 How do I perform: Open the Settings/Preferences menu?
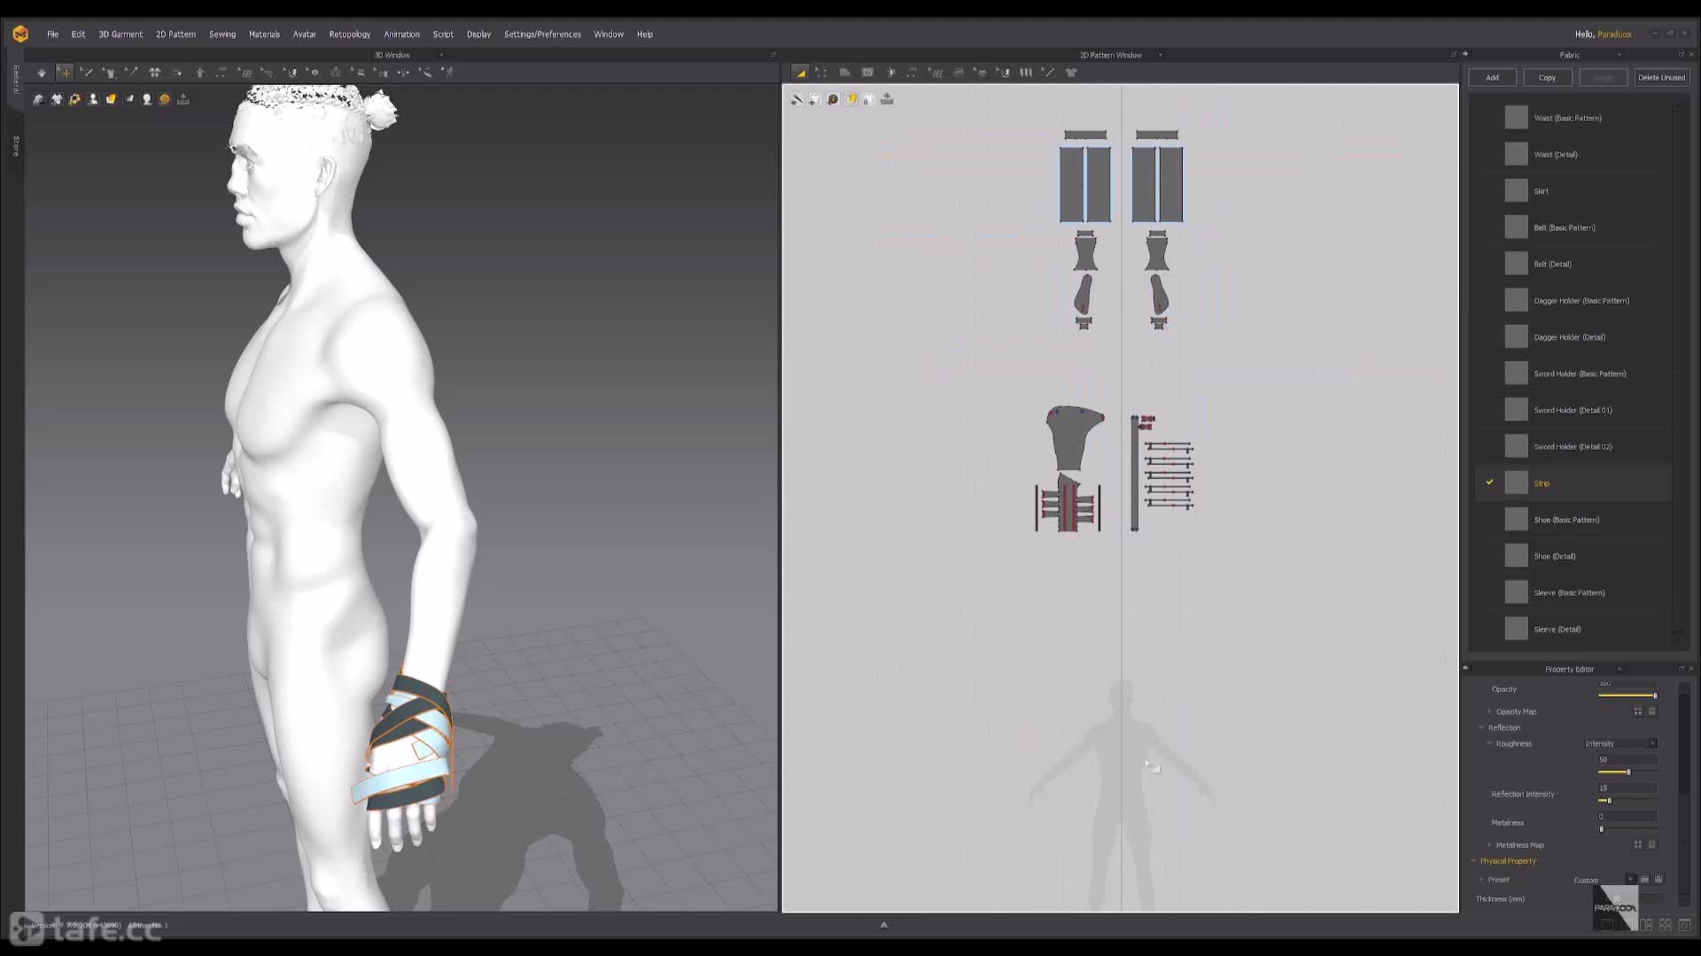pos(542,35)
